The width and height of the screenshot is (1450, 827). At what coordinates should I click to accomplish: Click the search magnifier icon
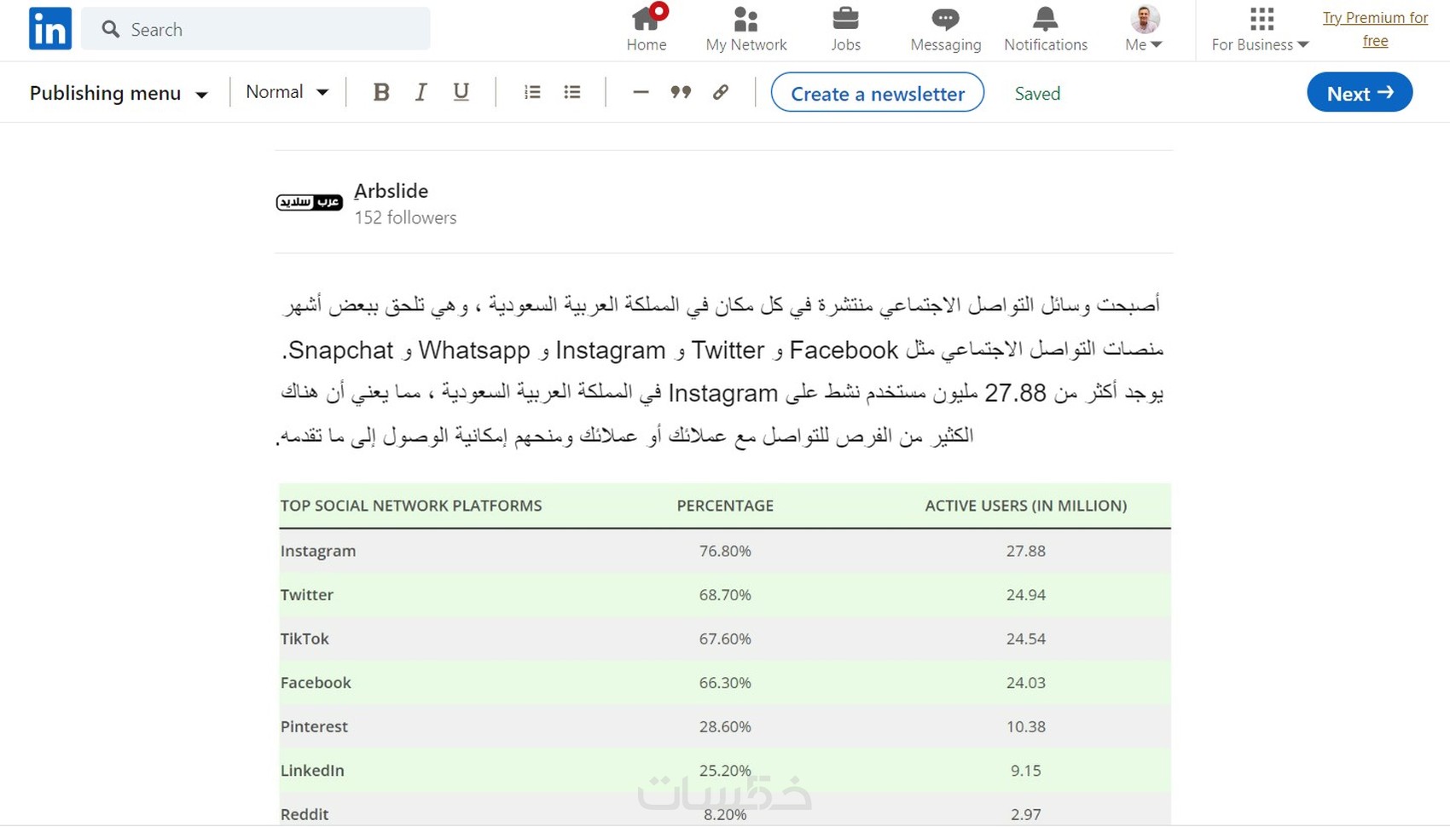(111, 30)
